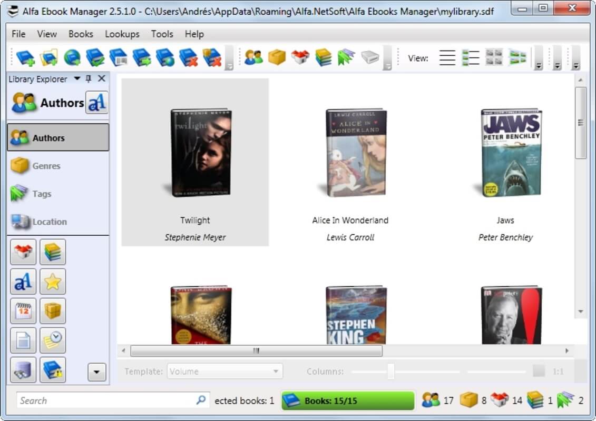This screenshot has height=421, width=596.
Task: Switch to thumbnail grid view mode
Action: pyautogui.click(x=494, y=58)
